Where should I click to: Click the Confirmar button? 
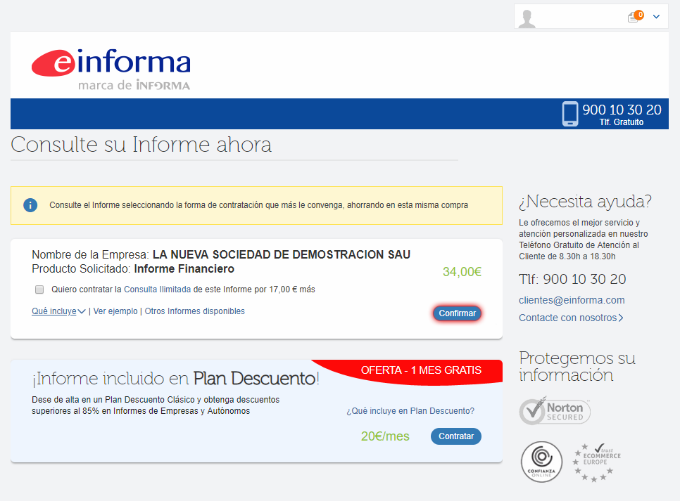point(457,313)
